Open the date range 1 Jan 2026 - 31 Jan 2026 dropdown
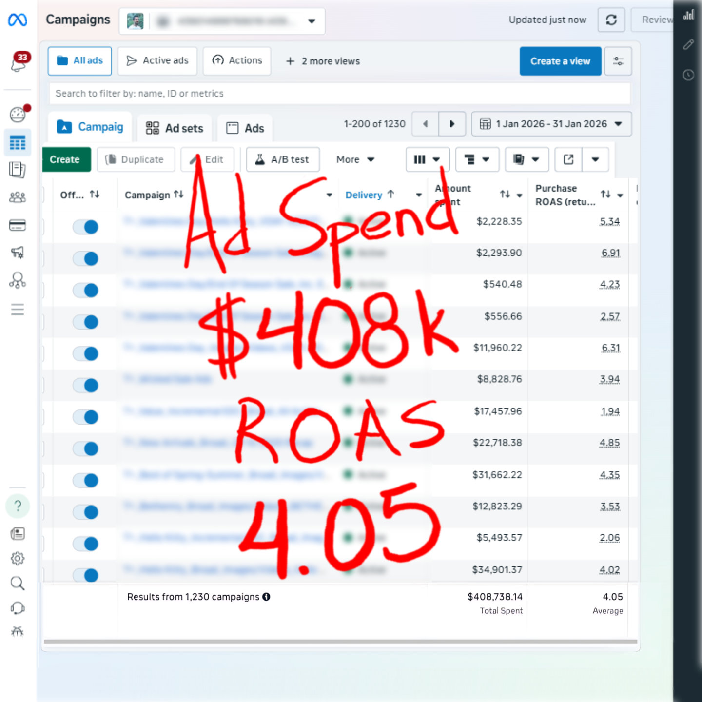702x702 pixels. coord(552,124)
